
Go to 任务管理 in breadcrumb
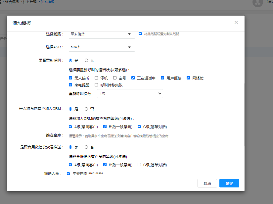30,2
